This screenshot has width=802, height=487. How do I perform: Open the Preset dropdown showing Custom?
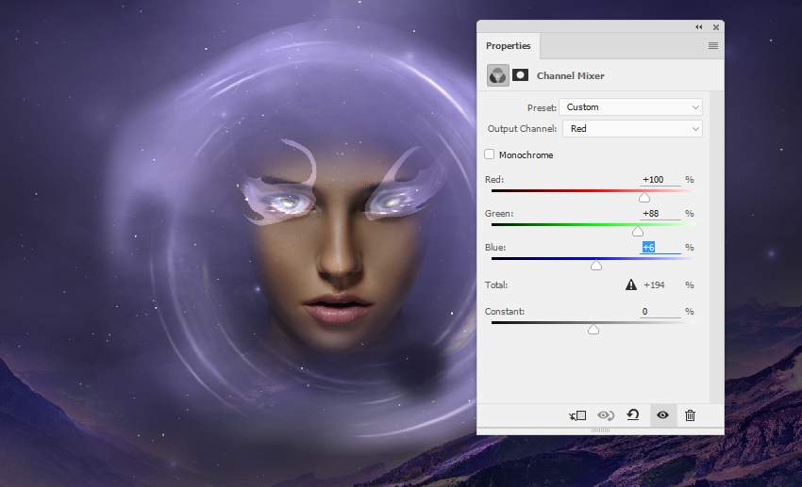coord(630,107)
